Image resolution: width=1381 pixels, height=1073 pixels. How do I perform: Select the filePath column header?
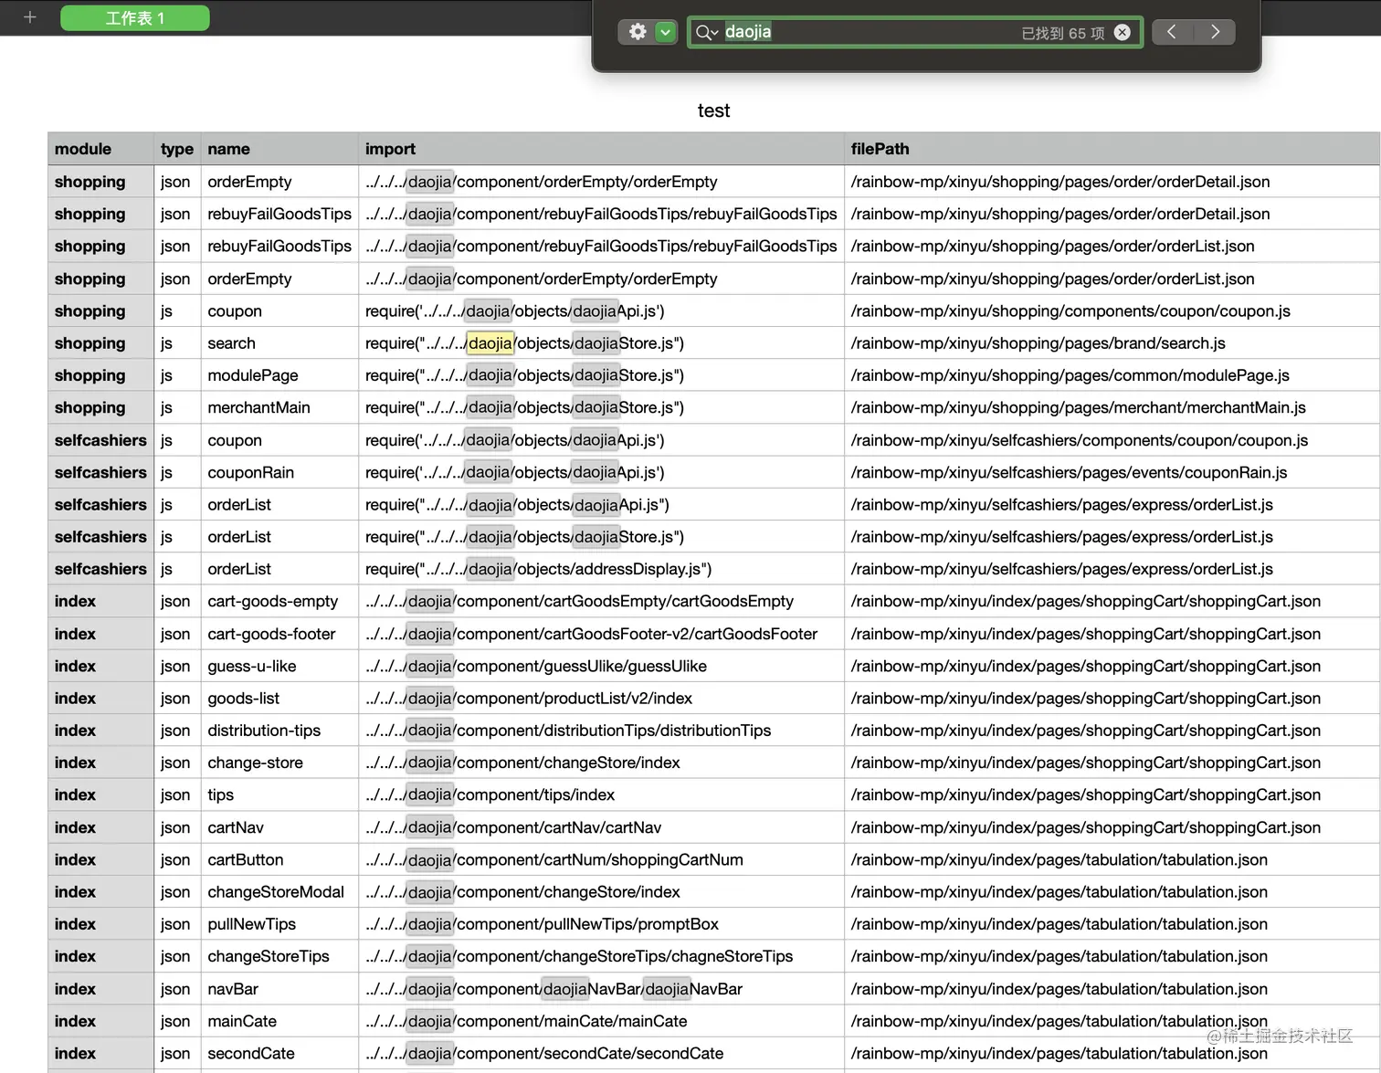pos(1112,149)
